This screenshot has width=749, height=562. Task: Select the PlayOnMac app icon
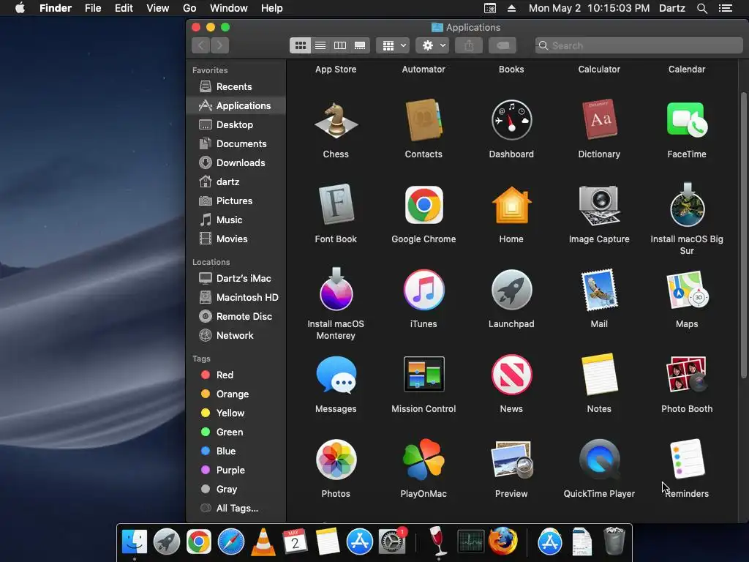424,460
